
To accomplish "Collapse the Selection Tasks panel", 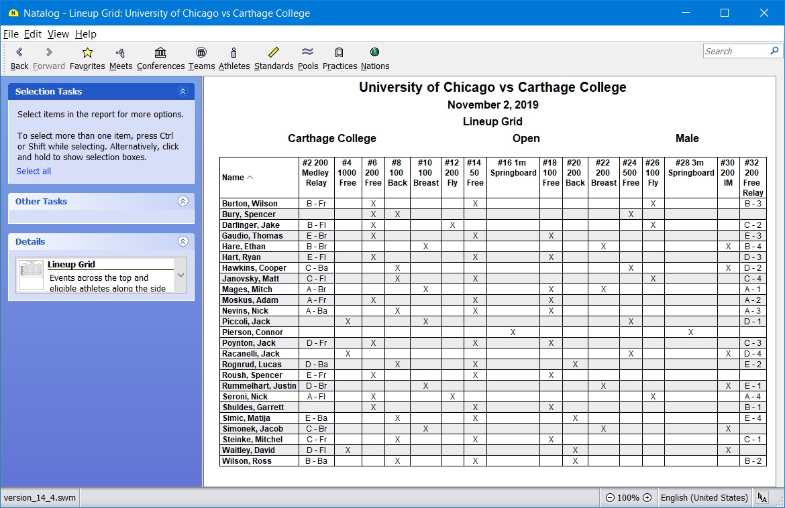I will click(182, 92).
